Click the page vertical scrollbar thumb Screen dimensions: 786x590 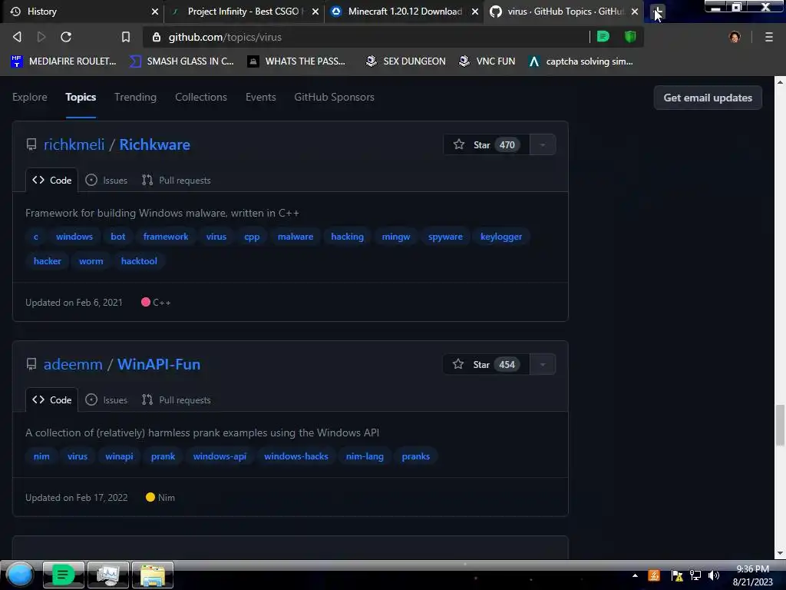click(x=780, y=425)
